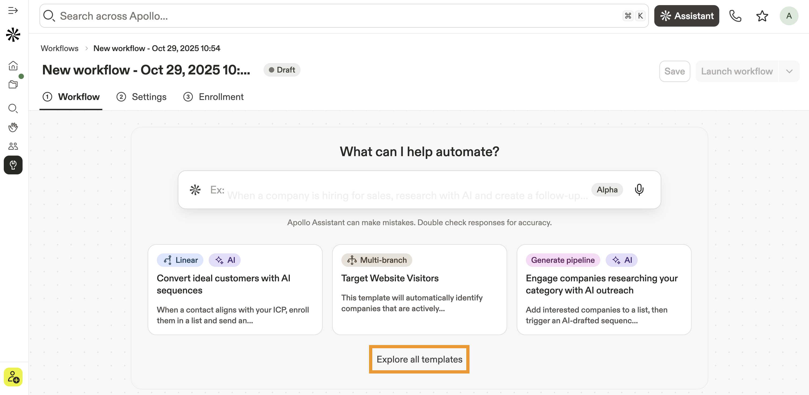Click the microphone voice input icon
This screenshot has height=395, width=809.
(639, 190)
